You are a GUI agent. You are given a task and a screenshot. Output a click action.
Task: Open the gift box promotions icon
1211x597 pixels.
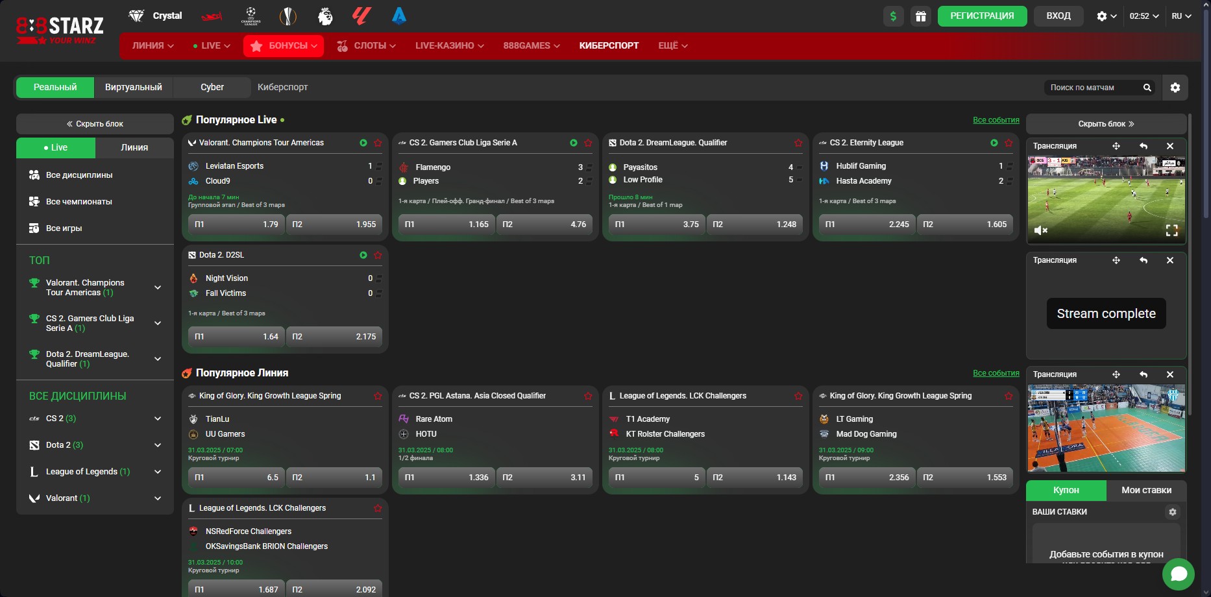pos(921,16)
